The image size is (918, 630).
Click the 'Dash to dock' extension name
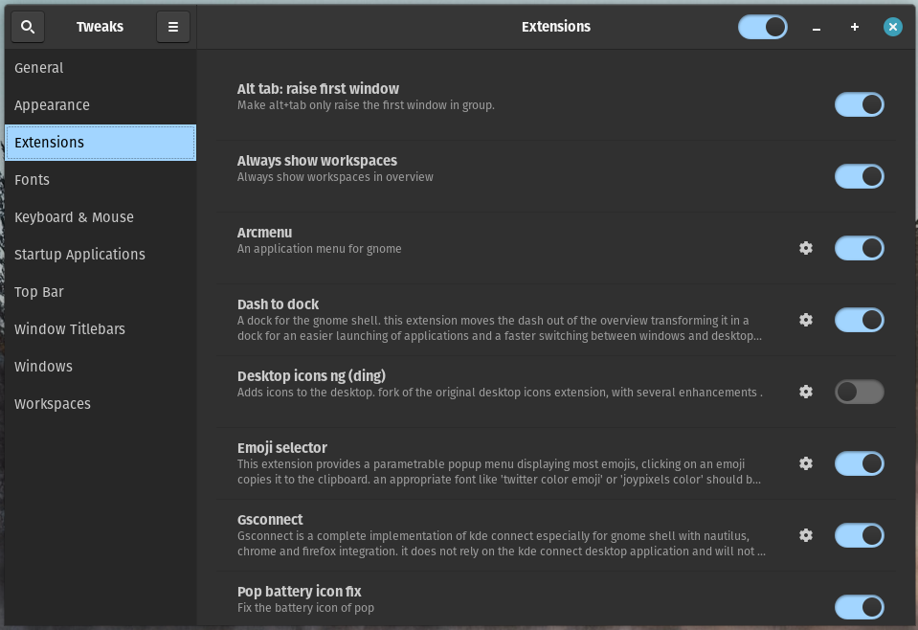(x=278, y=304)
